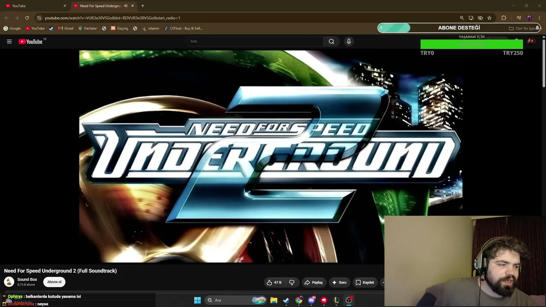The width and height of the screenshot is (546, 307).
Task: Go to YouTube home via the logo
Action: click(31, 41)
